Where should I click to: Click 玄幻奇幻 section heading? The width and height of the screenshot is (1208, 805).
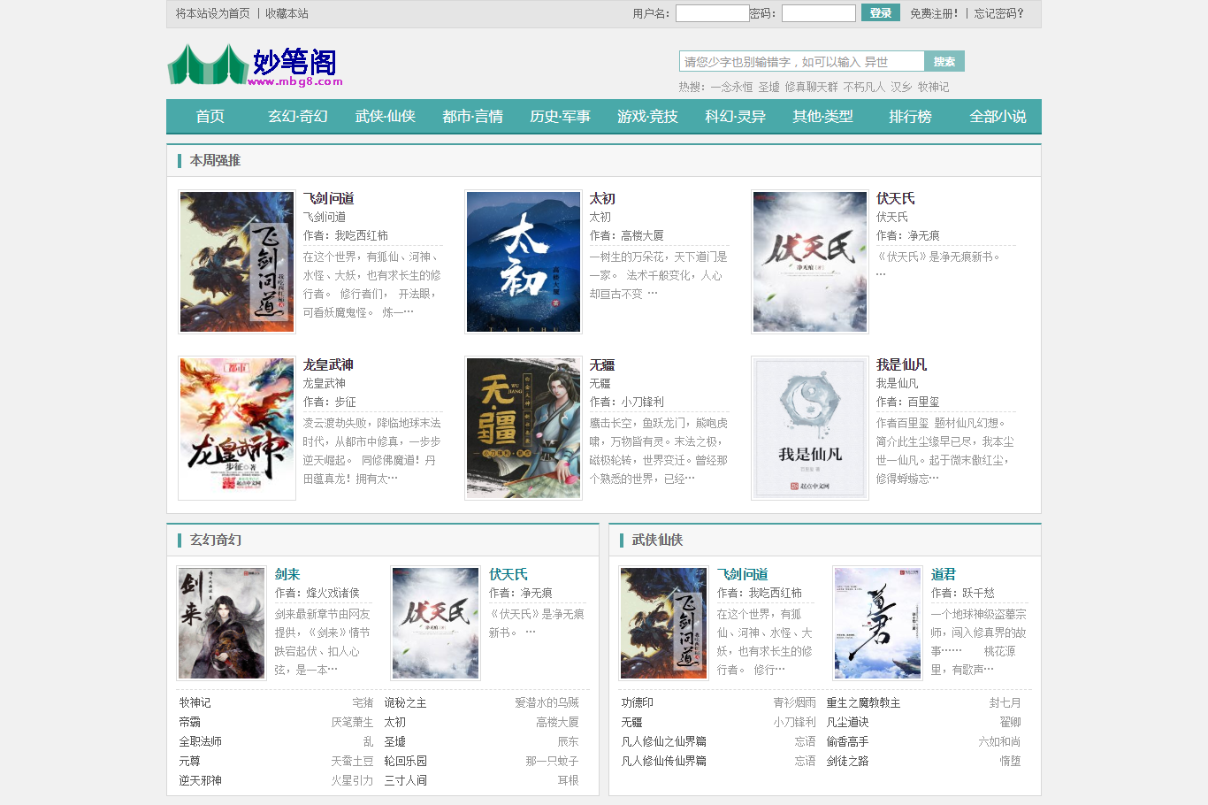pyautogui.click(x=216, y=540)
